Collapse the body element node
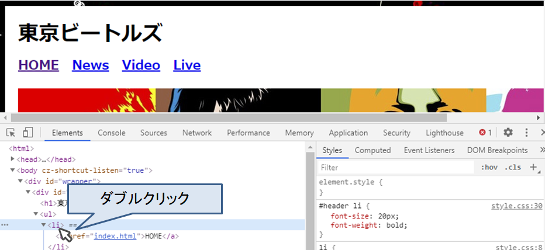545x250 pixels. (x=13, y=170)
